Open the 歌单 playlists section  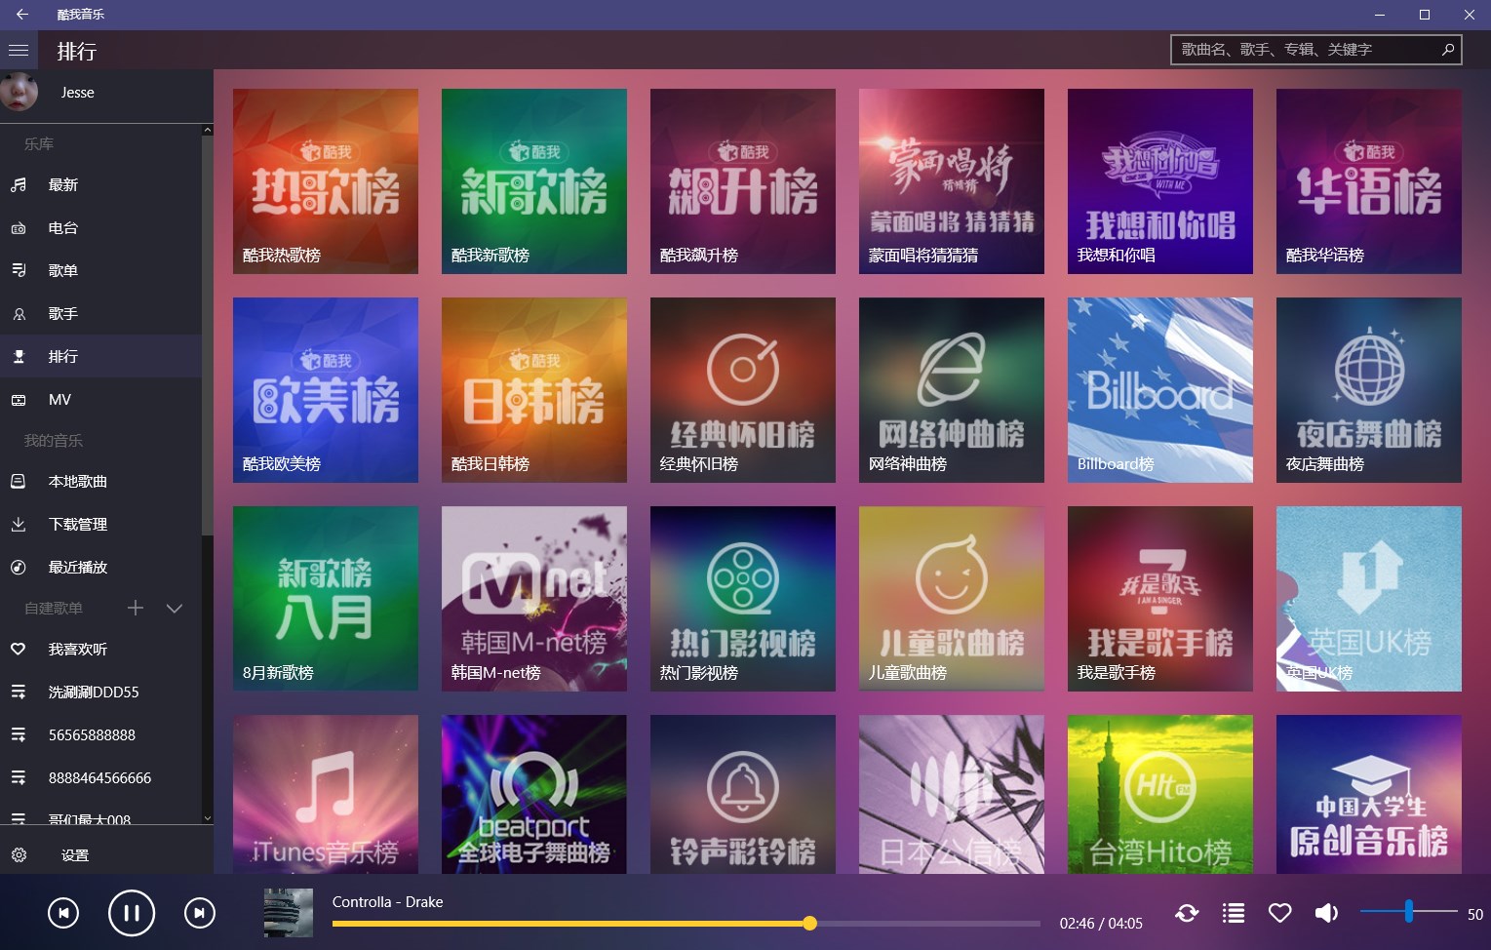[100, 270]
